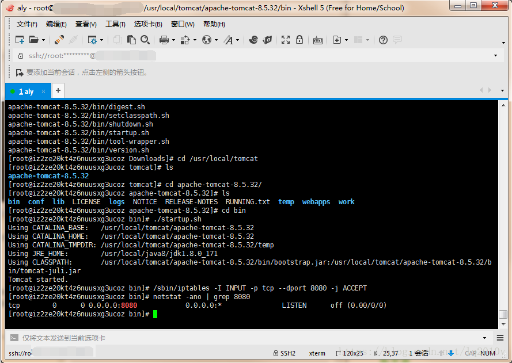Launch Xftp with the swirl icon
Image resolution: width=512 pixels, height=363 pixels.
[x=253, y=40]
